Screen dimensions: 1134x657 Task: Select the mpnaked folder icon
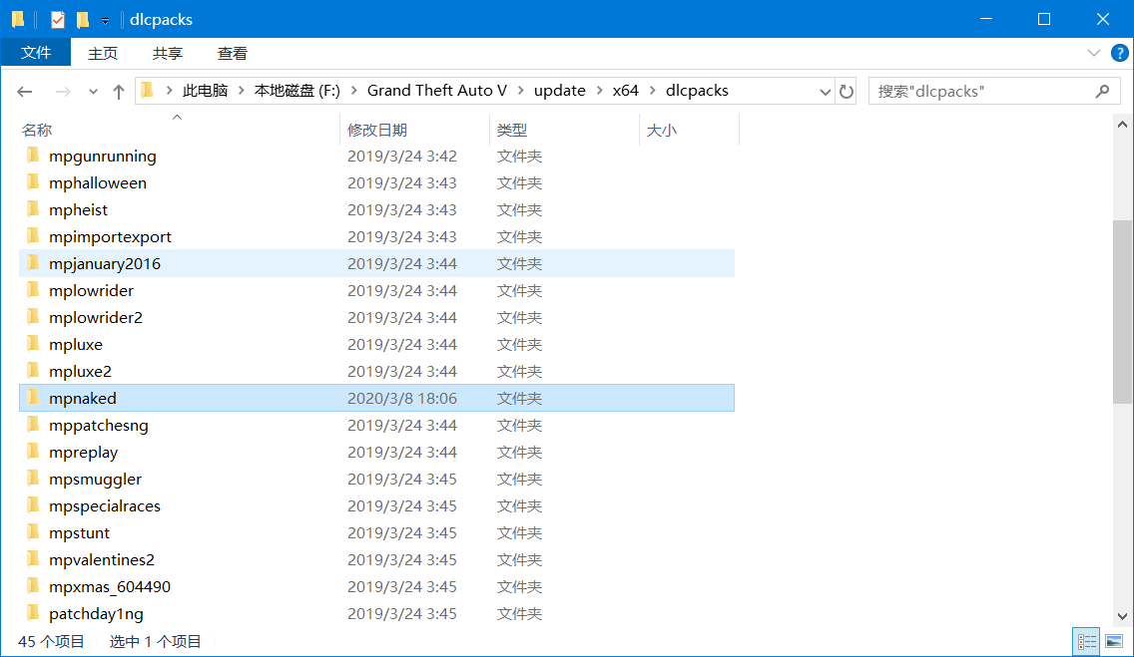33,398
